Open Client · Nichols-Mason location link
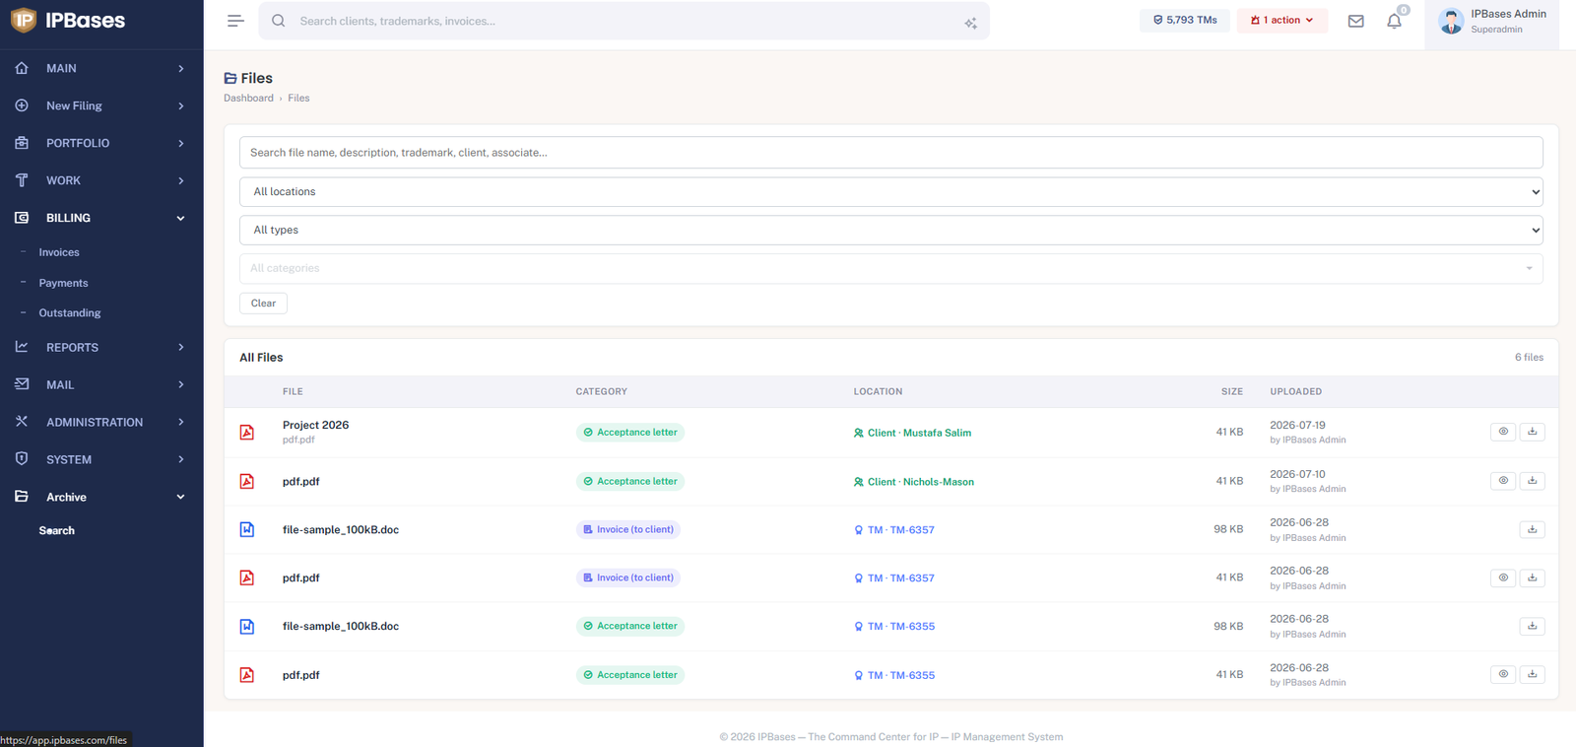The width and height of the screenshot is (1576, 747). pos(914,482)
